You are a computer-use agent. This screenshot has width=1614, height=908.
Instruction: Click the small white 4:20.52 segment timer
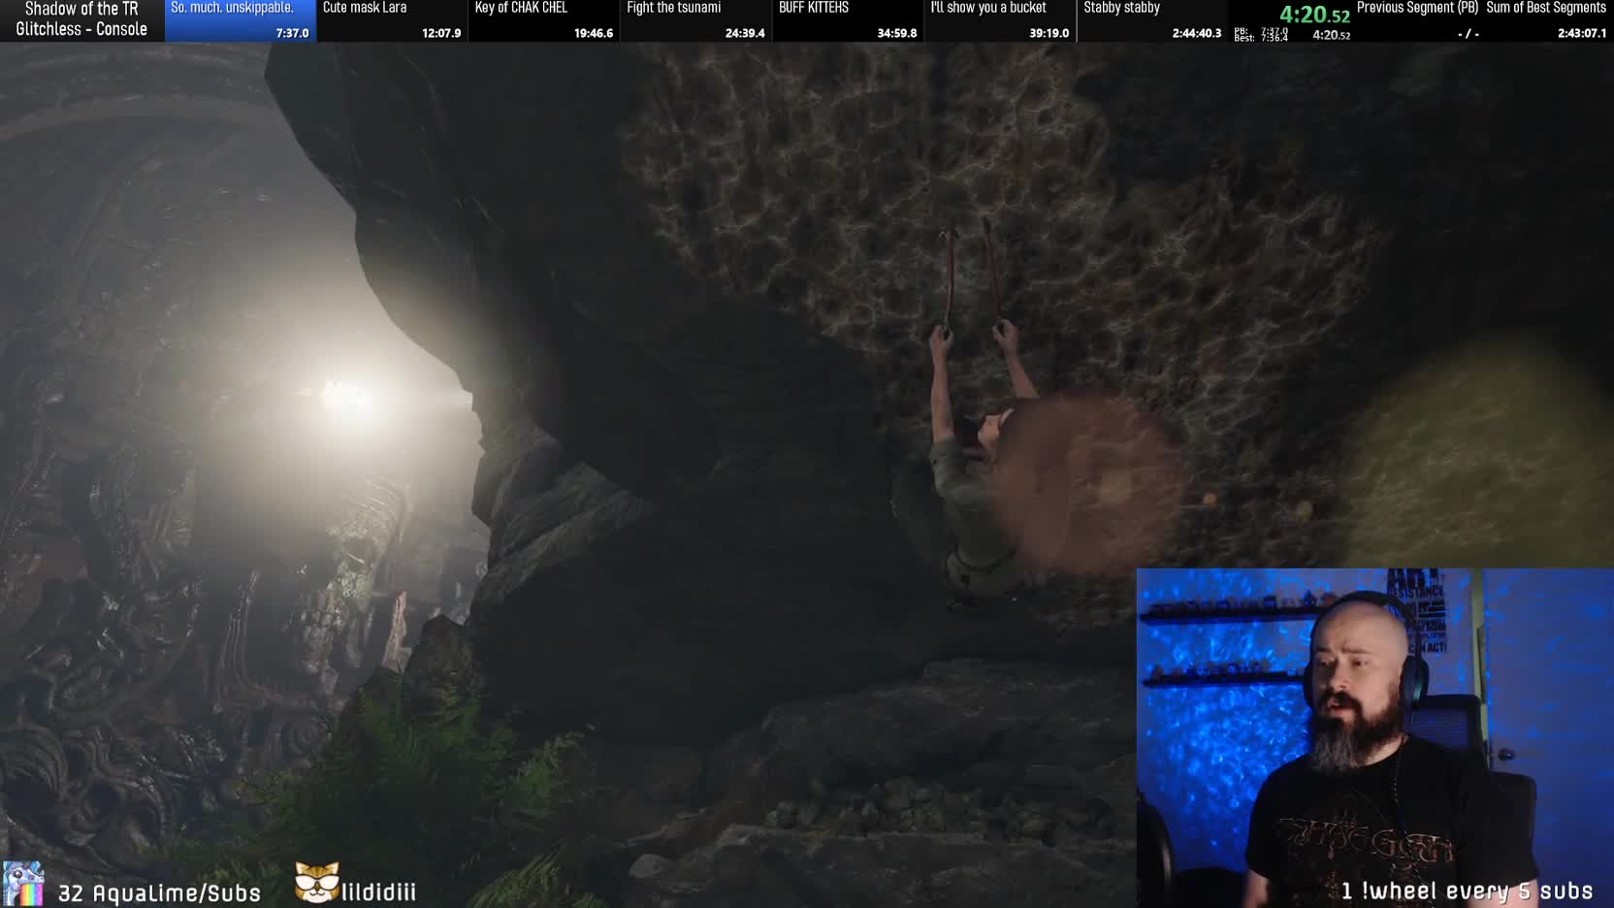pos(1331,35)
